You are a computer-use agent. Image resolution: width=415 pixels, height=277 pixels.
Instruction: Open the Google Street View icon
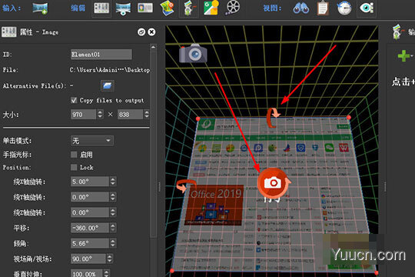[211, 8]
